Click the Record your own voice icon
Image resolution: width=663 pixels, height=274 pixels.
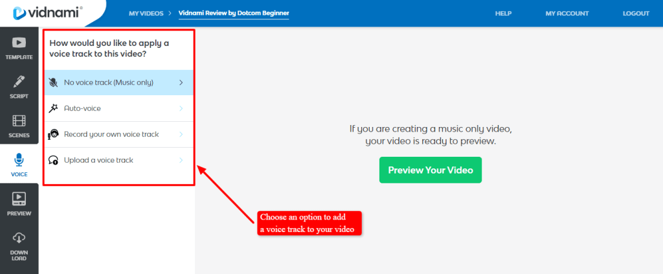click(53, 134)
